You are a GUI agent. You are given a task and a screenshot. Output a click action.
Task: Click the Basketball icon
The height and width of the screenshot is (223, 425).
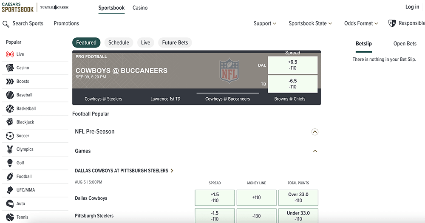point(10,108)
